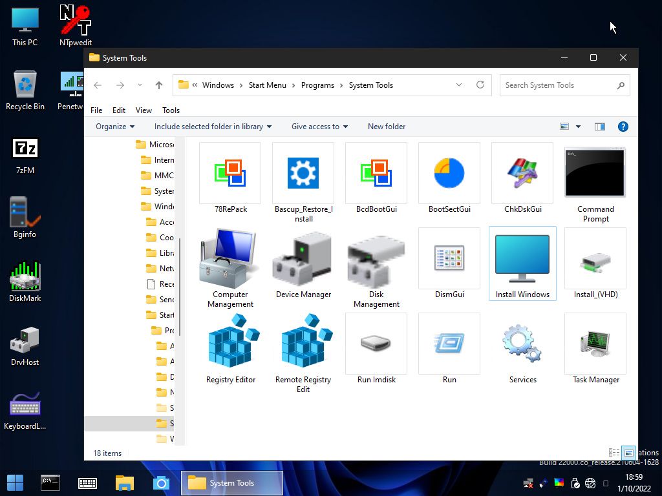662x496 pixels.
Task: Click New folder button
Action: click(387, 127)
